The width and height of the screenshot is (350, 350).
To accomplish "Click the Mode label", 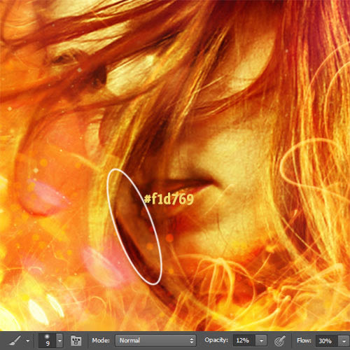I will (x=101, y=340).
